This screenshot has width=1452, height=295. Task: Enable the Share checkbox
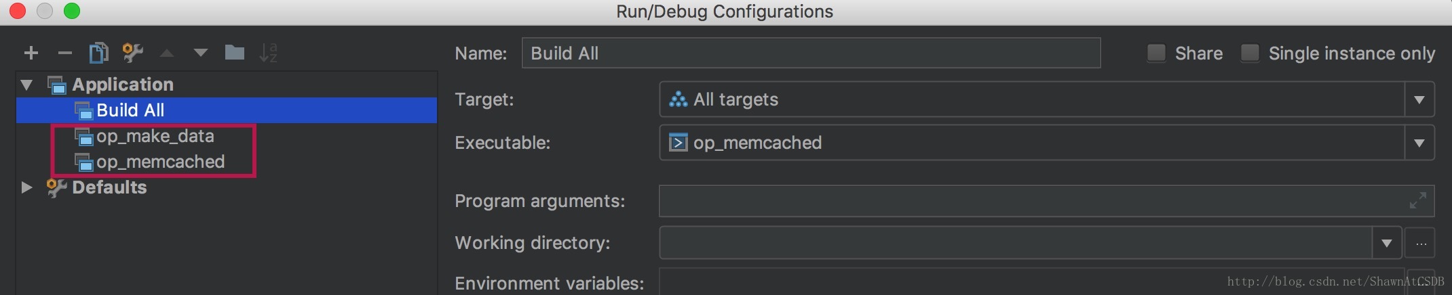coord(1156,53)
